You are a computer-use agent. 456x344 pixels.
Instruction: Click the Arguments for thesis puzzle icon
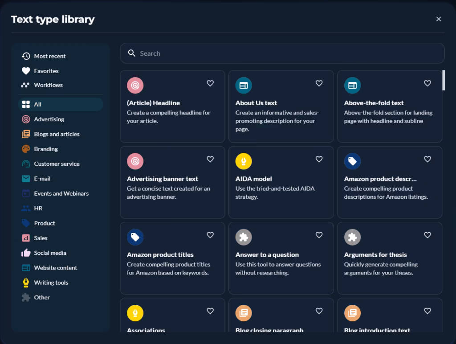coord(353,237)
